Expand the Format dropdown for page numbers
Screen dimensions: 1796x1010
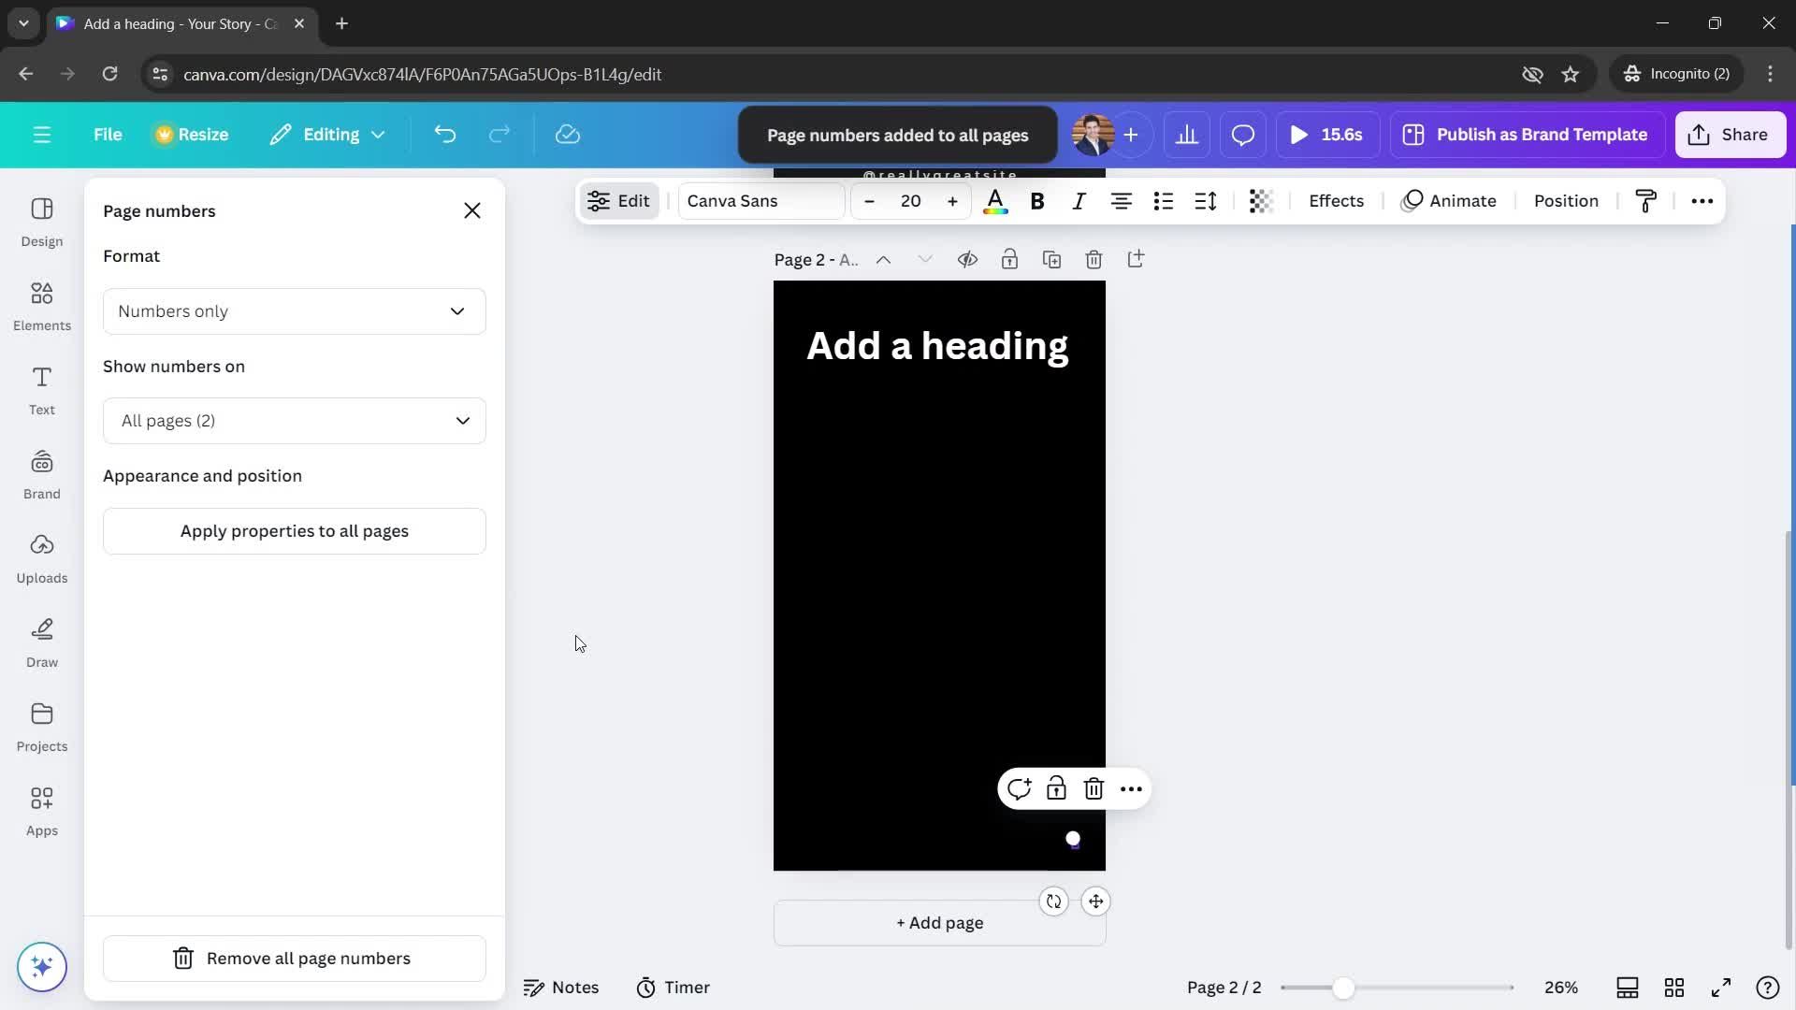294,310
